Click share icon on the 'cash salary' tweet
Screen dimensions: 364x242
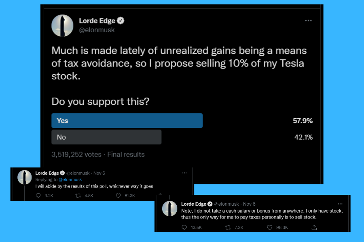(x=314, y=227)
